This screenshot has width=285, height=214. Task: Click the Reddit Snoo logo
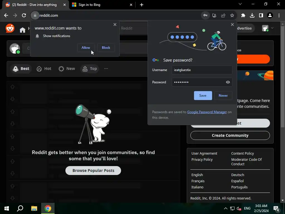tap(10, 28)
